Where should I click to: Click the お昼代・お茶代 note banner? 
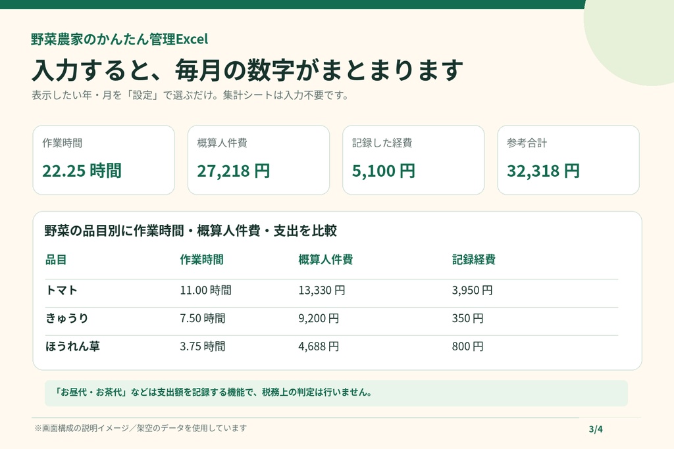pyautogui.click(x=336, y=392)
